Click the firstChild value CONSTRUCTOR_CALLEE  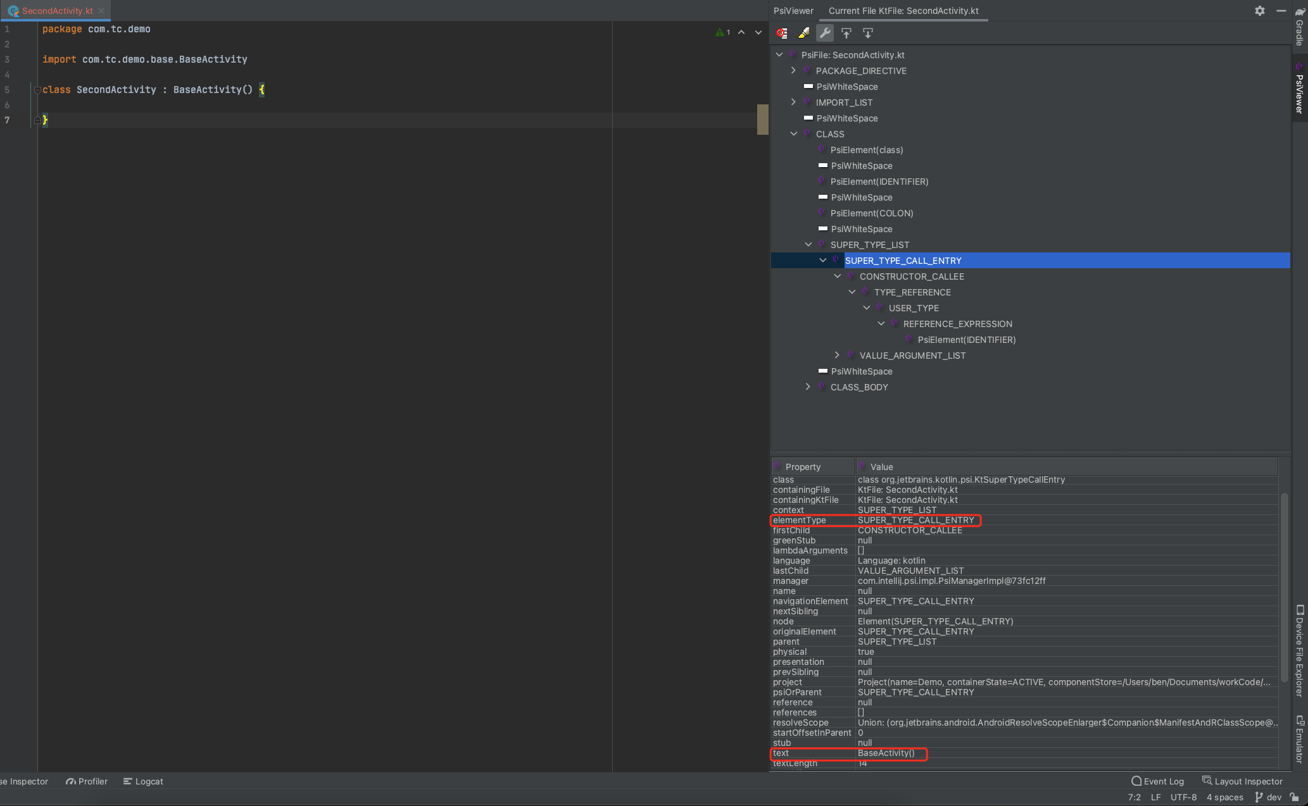(910, 530)
